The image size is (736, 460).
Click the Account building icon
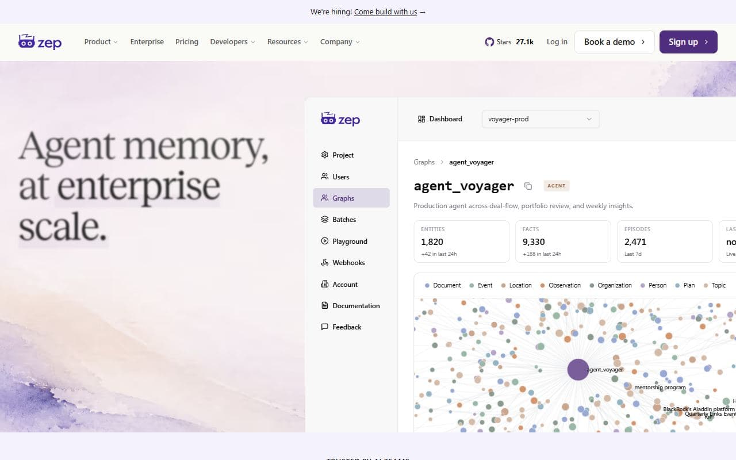pos(325,284)
